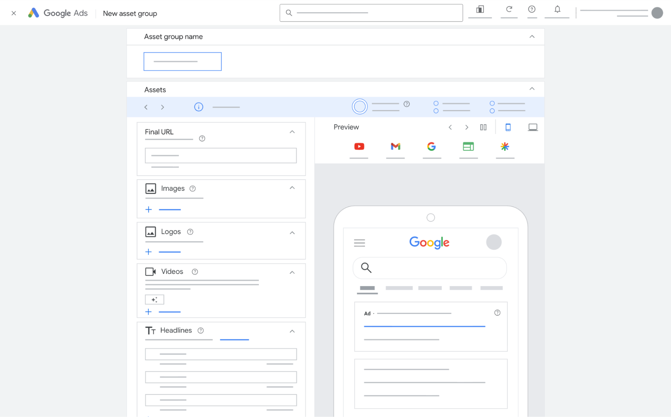
Task: Show next preview
Action: point(467,127)
